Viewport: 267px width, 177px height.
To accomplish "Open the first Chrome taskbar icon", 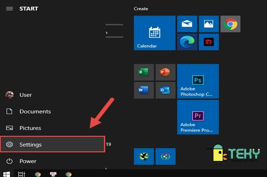I will [38, 174].
